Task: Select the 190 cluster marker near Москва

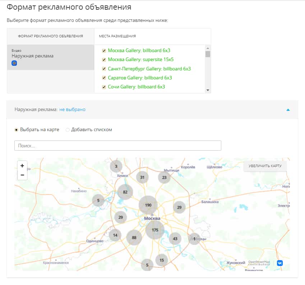Action: click(x=148, y=204)
